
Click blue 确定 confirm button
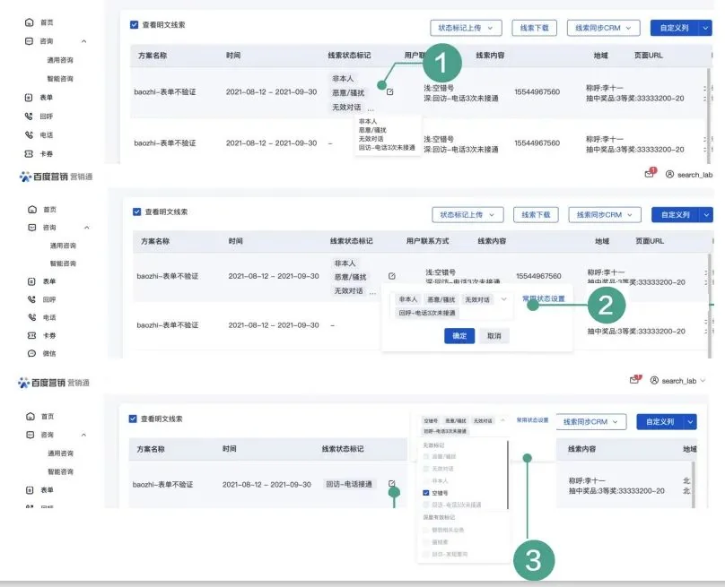459,336
